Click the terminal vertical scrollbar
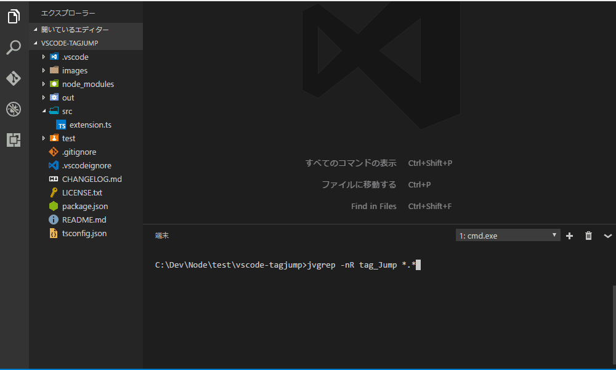Viewport: 616px width, 370px height. pyautogui.click(x=614, y=325)
